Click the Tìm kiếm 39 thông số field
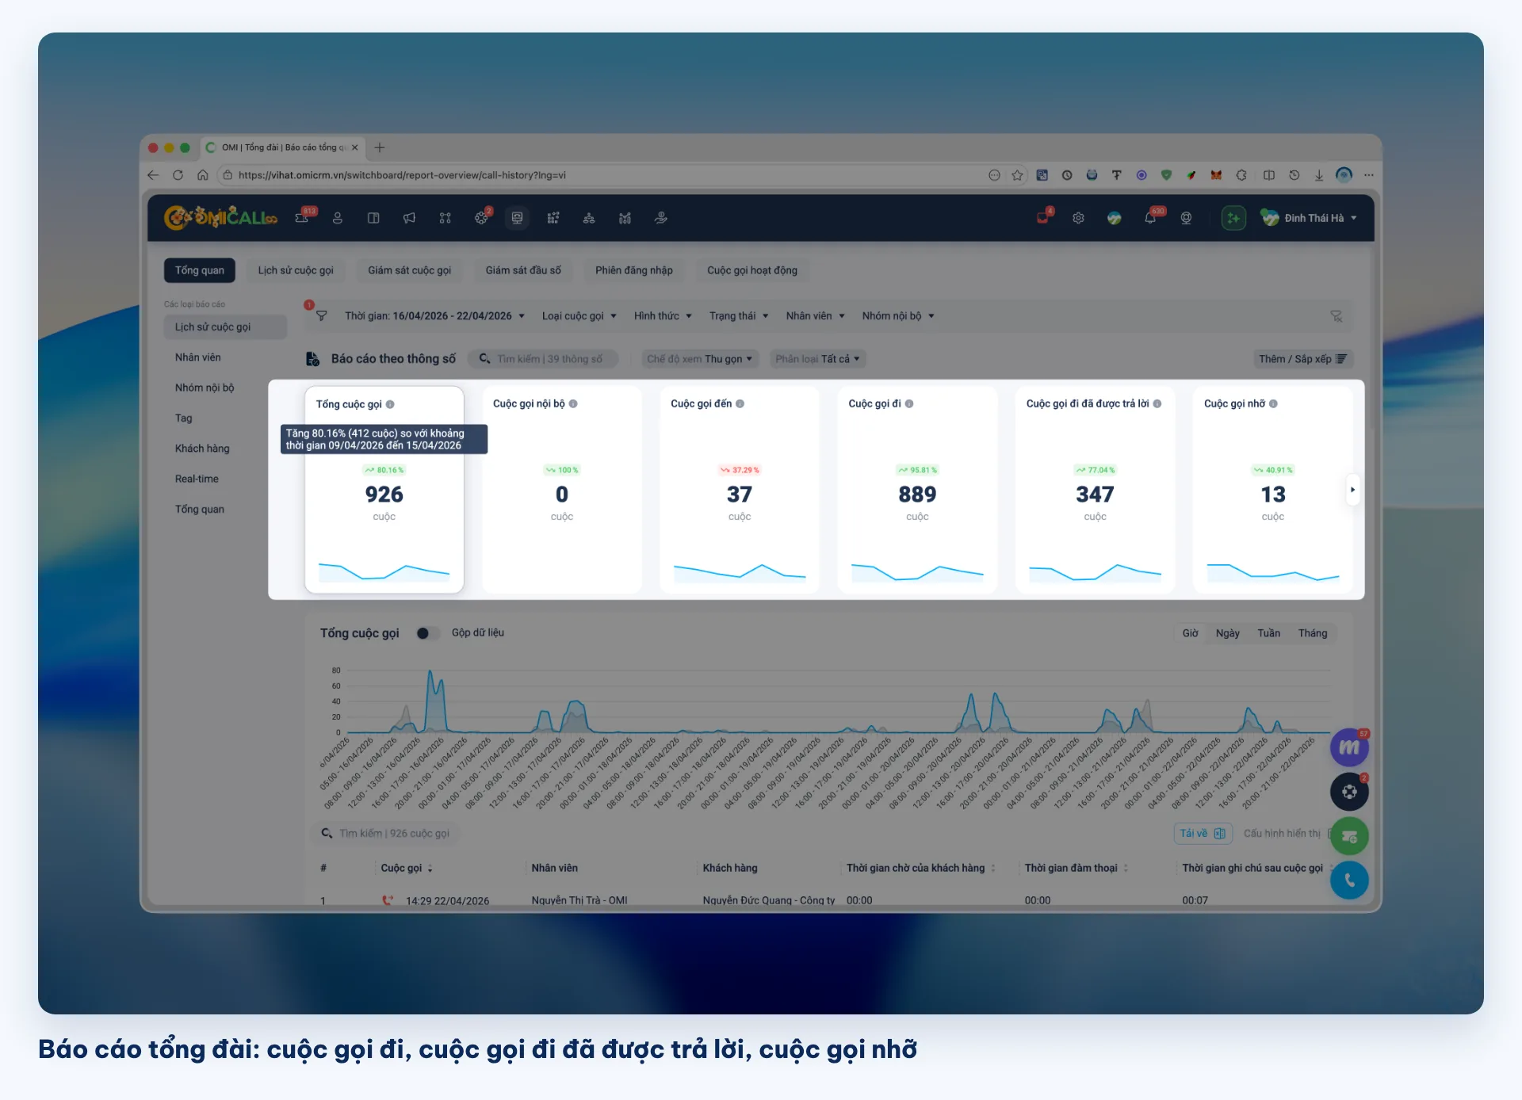 click(543, 359)
